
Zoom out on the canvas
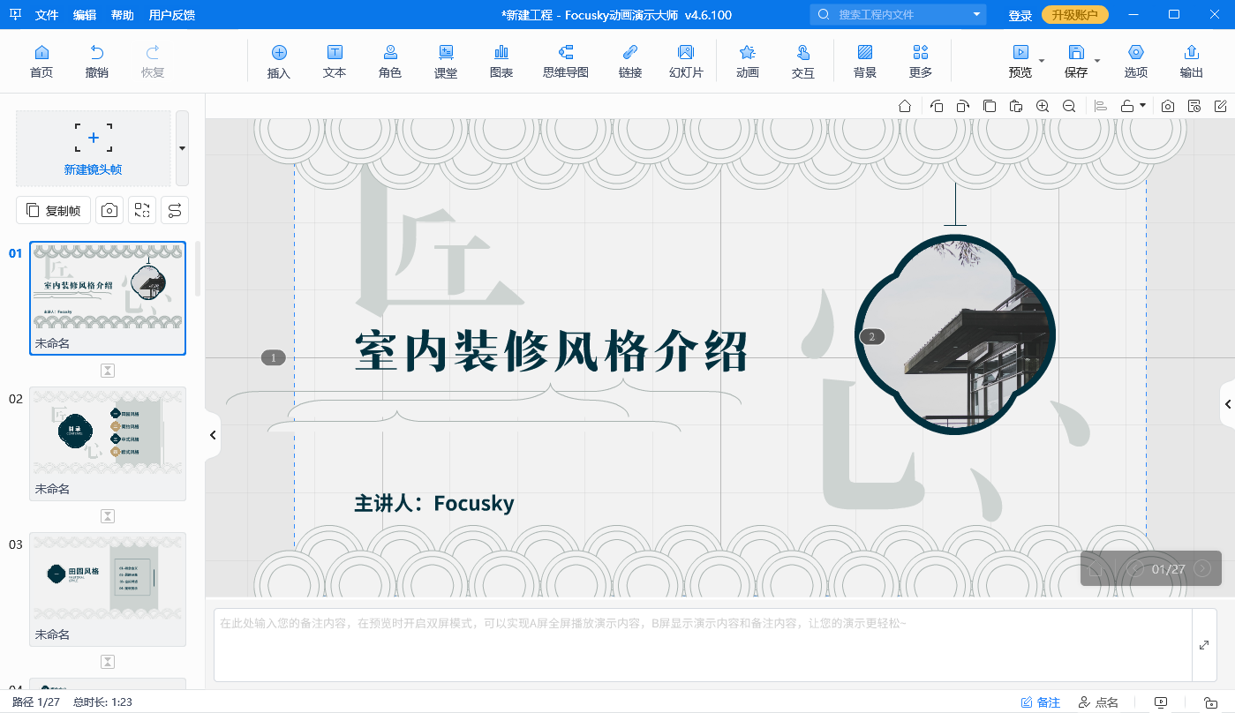click(x=1069, y=106)
